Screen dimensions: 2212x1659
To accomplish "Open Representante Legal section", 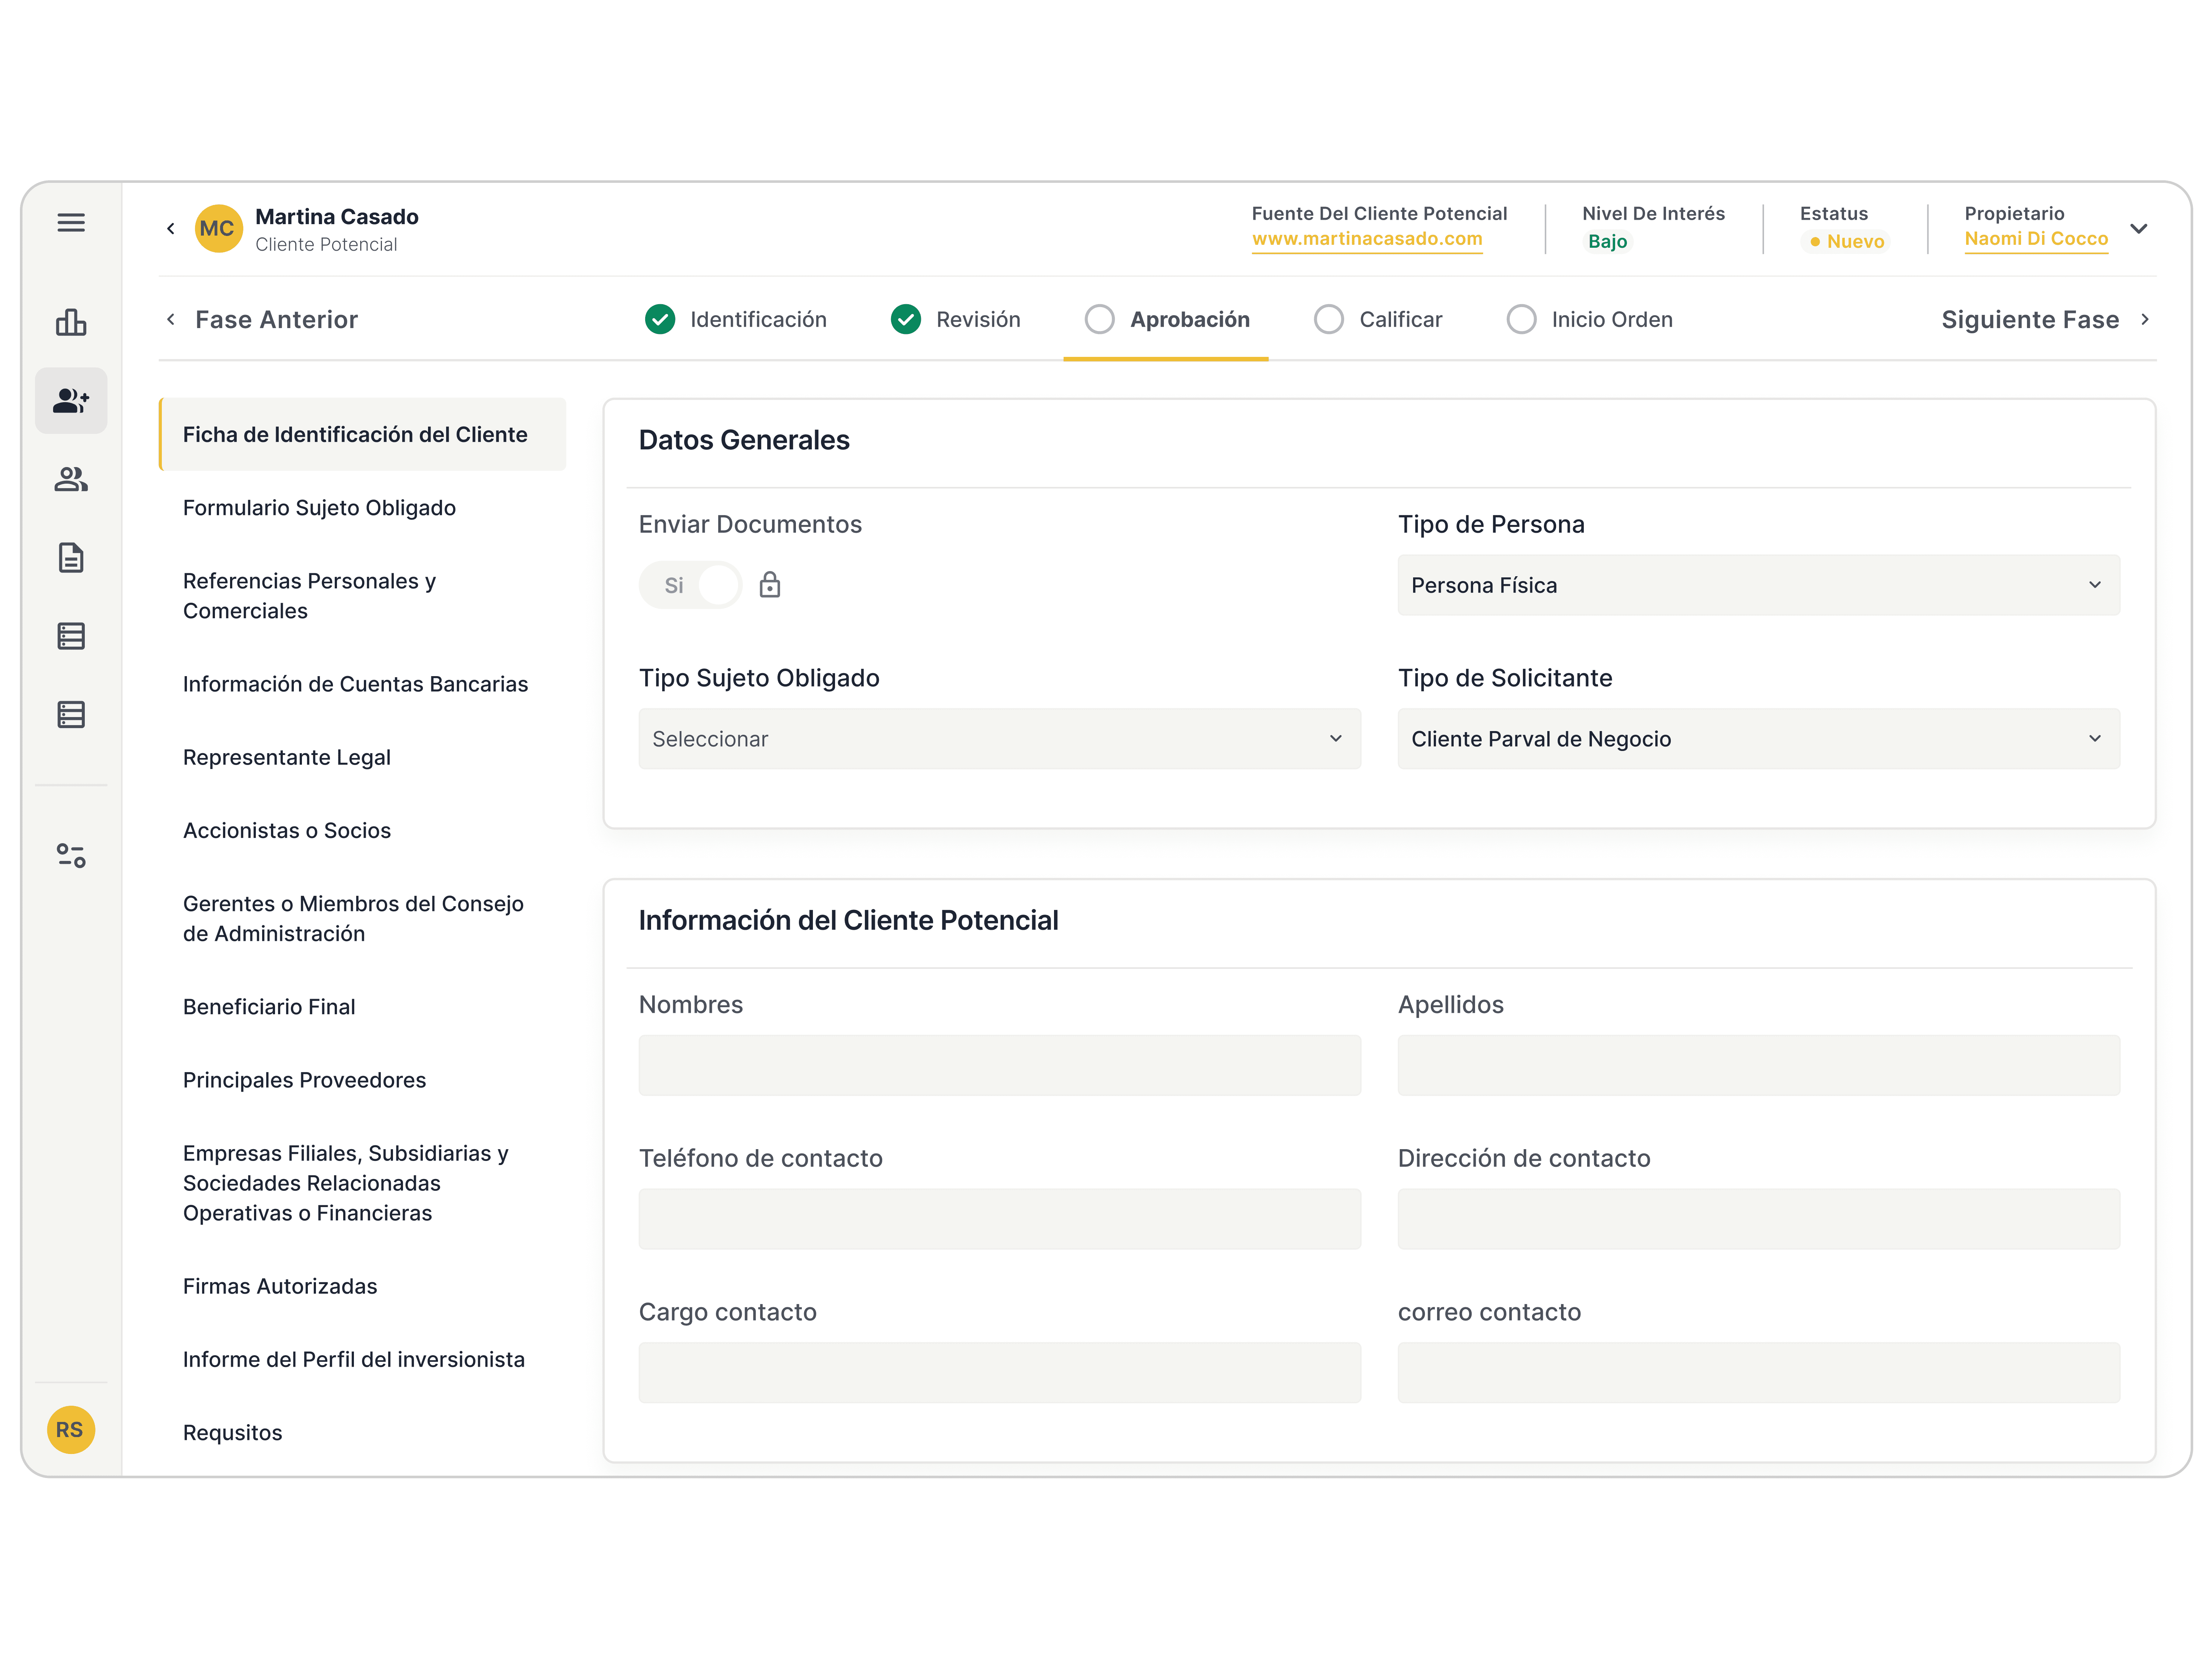I will click(x=287, y=758).
